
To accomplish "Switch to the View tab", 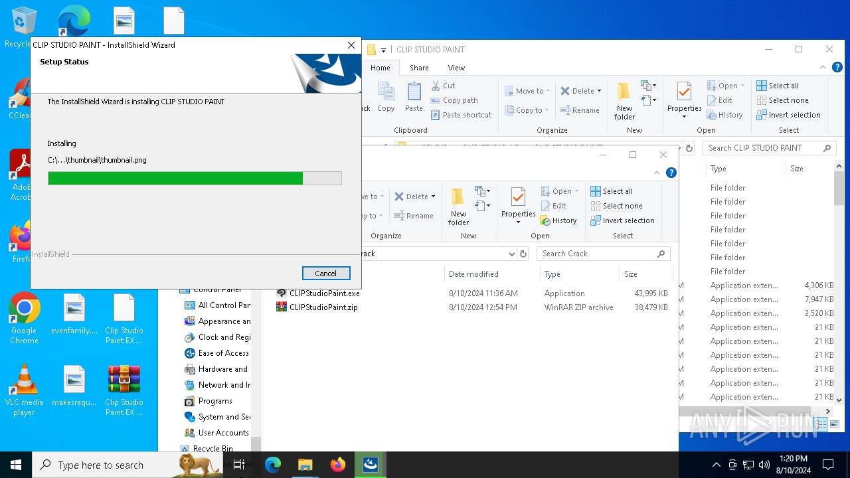I will click(x=456, y=68).
